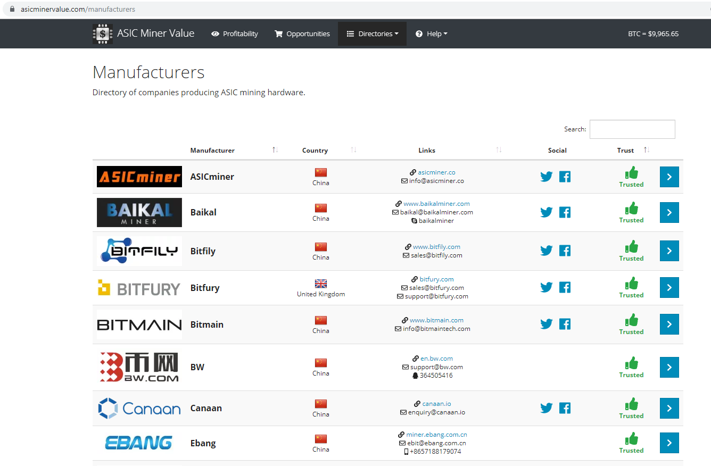Open ASICminer's Twitter page
The height and width of the screenshot is (466, 711).
click(x=547, y=177)
